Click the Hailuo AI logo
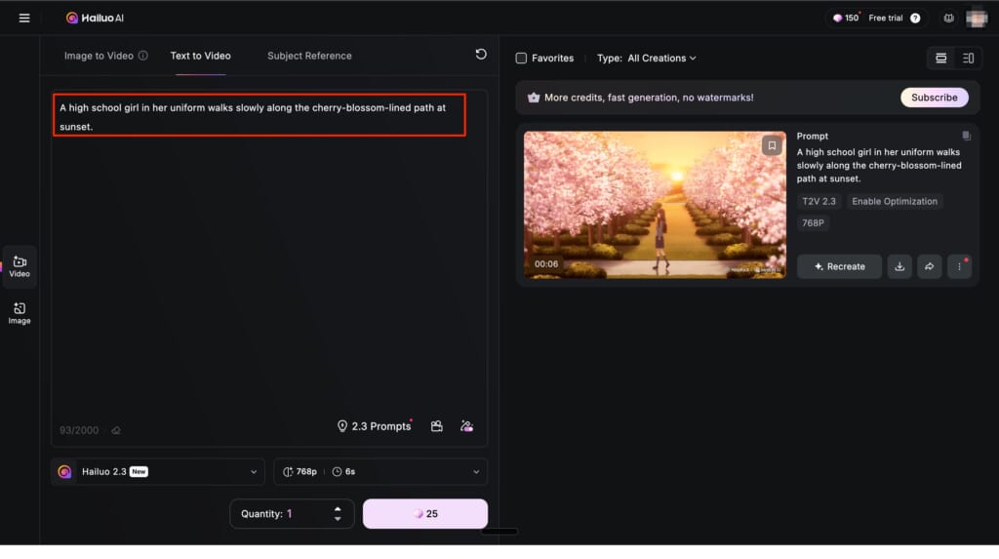The image size is (999, 559). click(95, 18)
